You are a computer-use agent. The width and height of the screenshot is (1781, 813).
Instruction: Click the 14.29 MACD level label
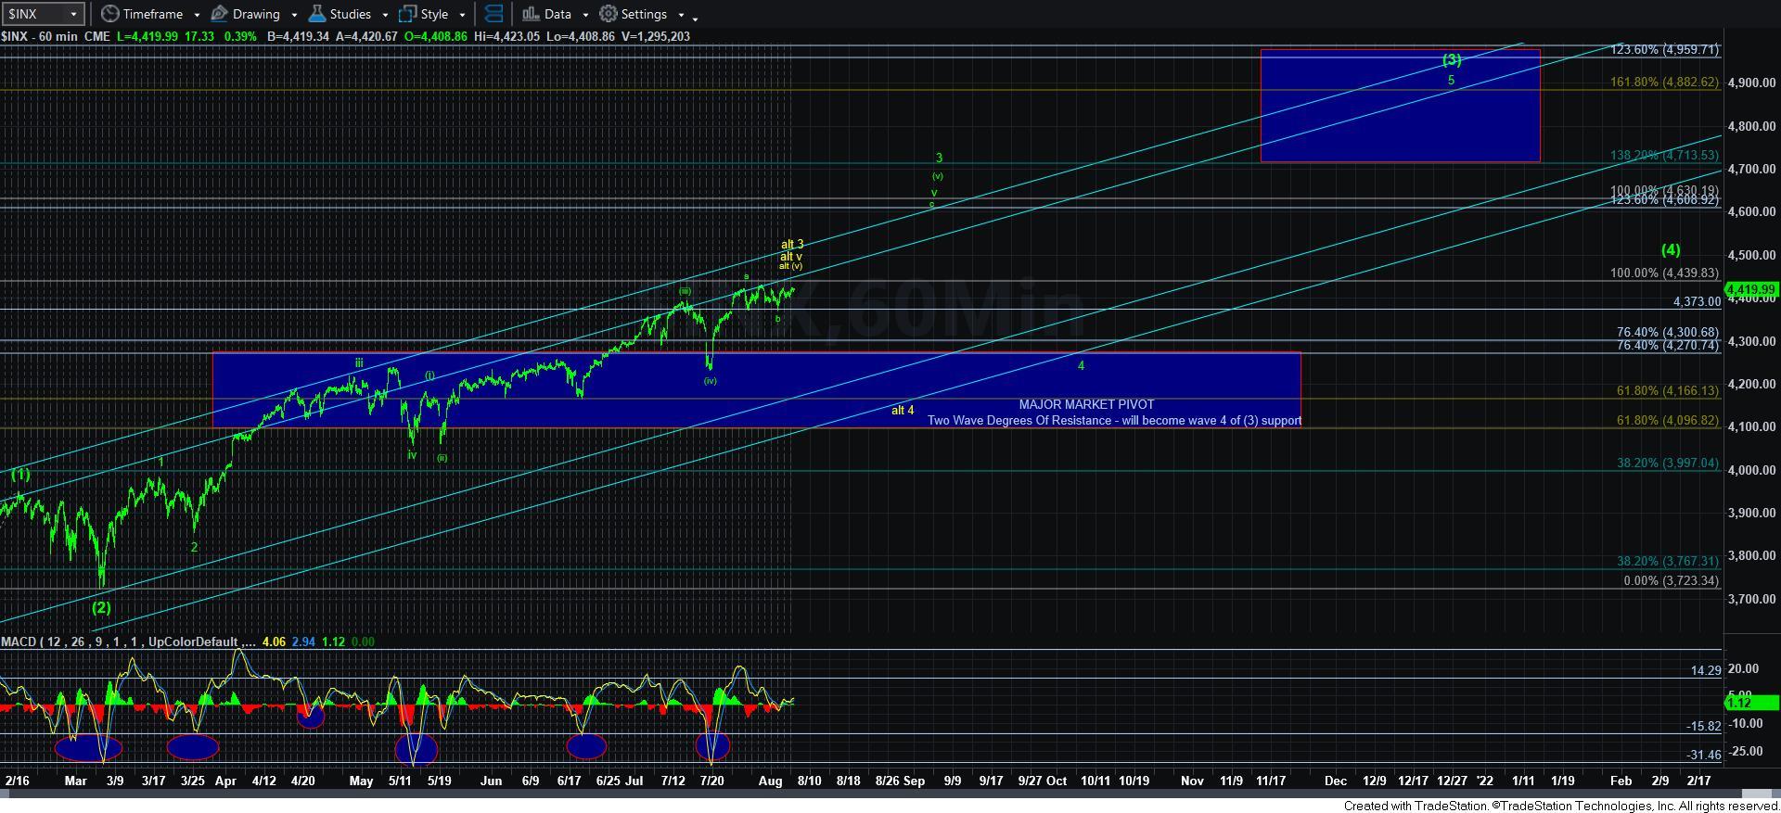coord(1706,670)
